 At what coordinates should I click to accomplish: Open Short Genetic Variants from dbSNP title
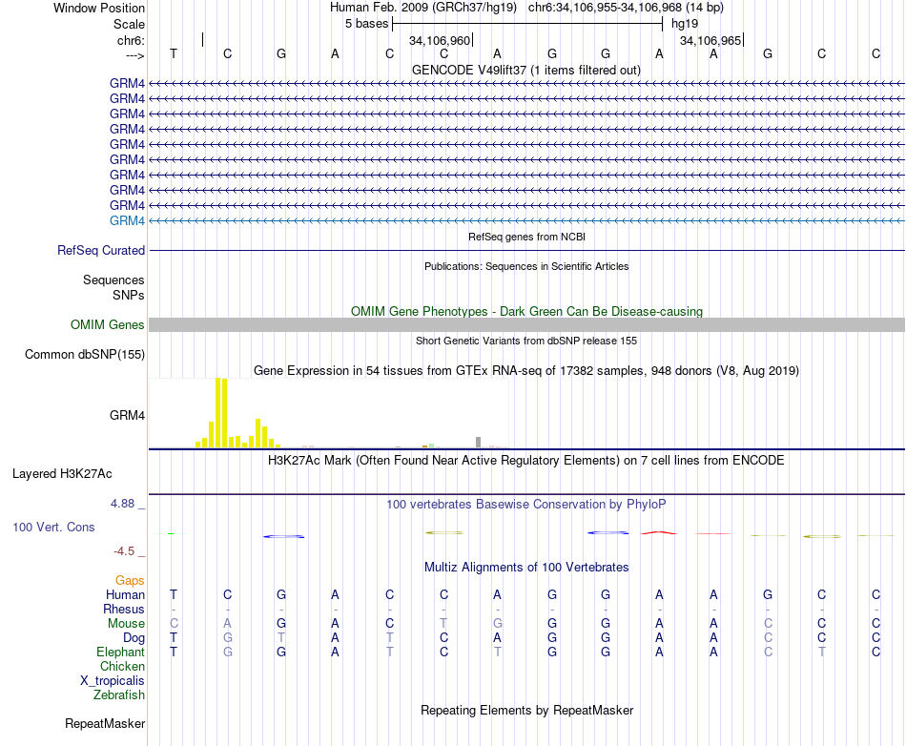coord(526,341)
